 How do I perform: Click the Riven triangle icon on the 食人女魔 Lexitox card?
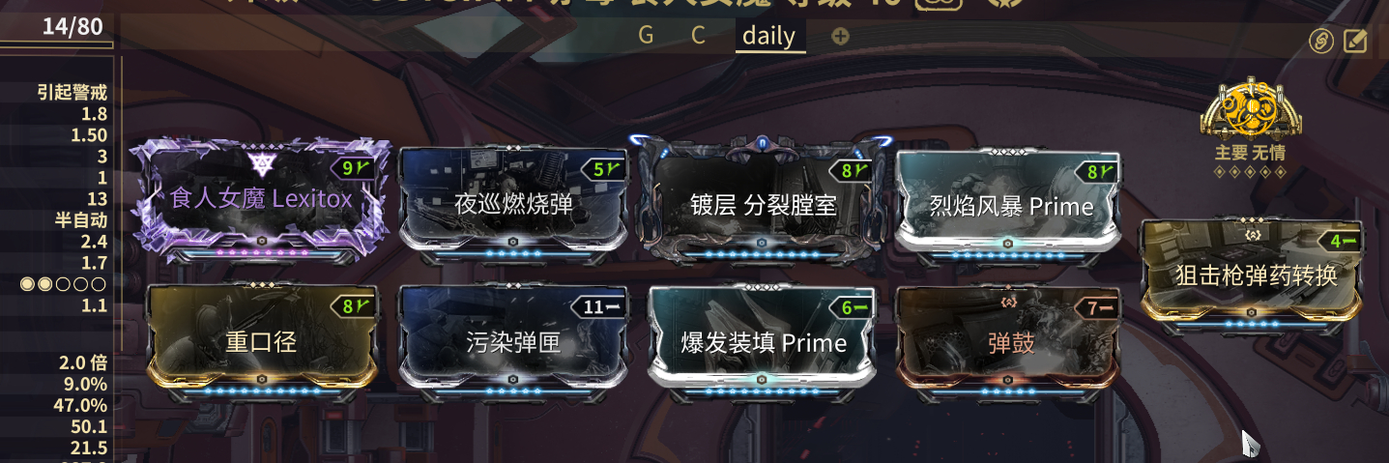click(x=261, y=162)
